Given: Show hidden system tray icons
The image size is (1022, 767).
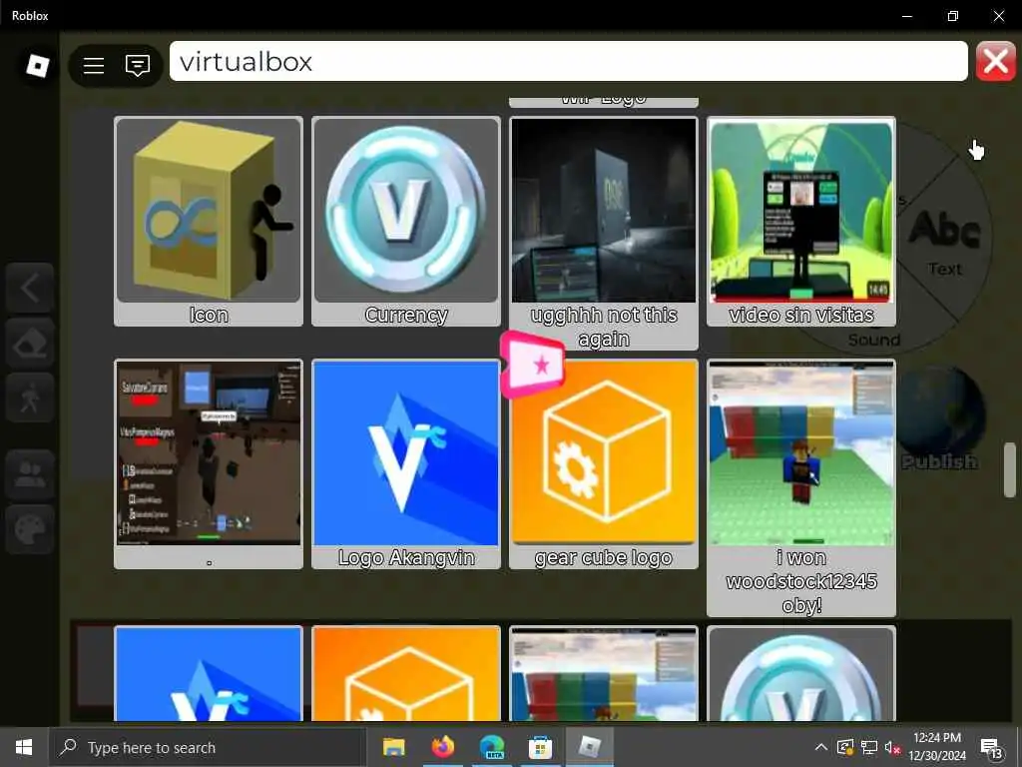Looking at the screenshot, I should point(820,747).
